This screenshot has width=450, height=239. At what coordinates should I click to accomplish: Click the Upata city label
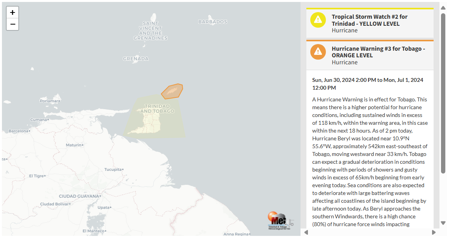[x=103, y=207]
